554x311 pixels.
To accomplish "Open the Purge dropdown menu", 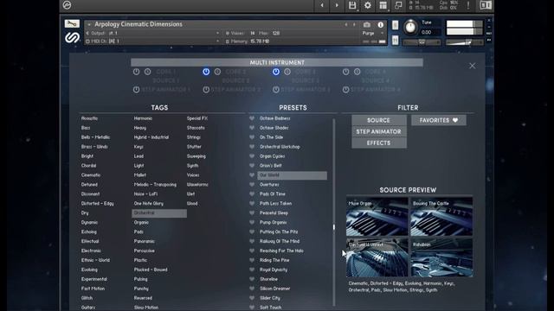I will pyautogui.click(x=373, y=33).
